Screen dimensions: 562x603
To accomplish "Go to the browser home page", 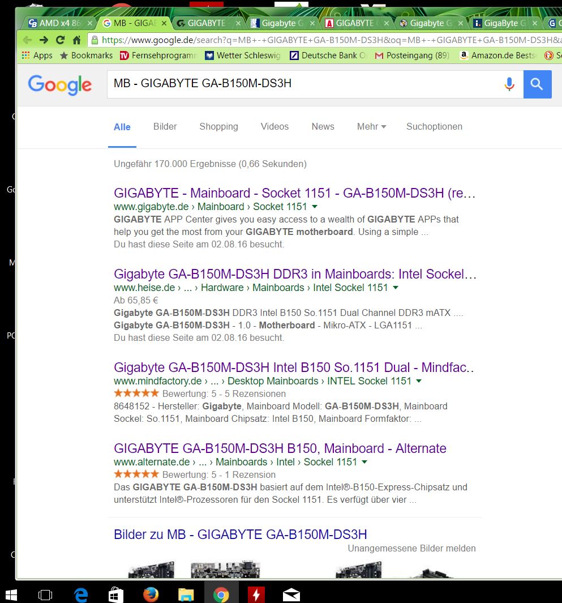I will click(x=76, y=40).
